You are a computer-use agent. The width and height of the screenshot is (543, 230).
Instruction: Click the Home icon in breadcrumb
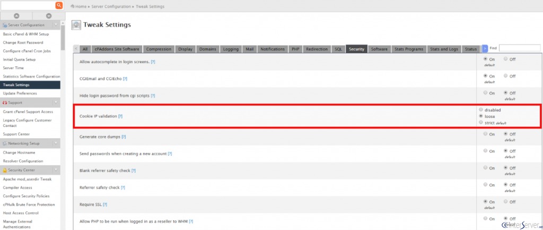pyautogui.click(x=72, y=6)
